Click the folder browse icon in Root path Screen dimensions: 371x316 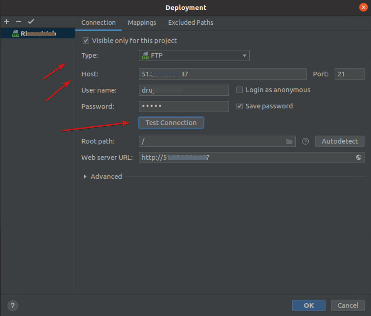click(x=289, y=141)
